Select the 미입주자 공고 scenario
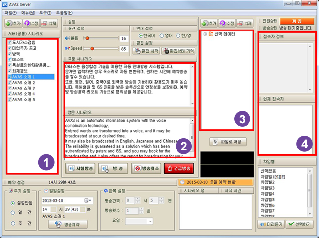The height and width of the screenshot is (238, 319). pos(24,48)
